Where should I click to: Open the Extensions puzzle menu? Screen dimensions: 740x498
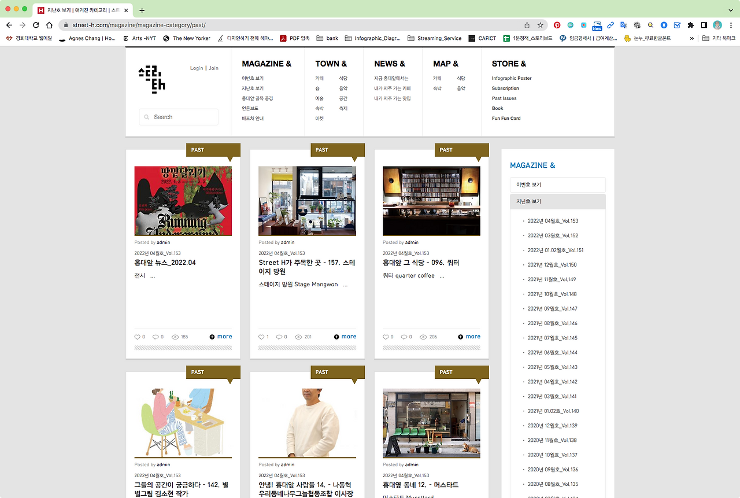(x=690, y=25)
